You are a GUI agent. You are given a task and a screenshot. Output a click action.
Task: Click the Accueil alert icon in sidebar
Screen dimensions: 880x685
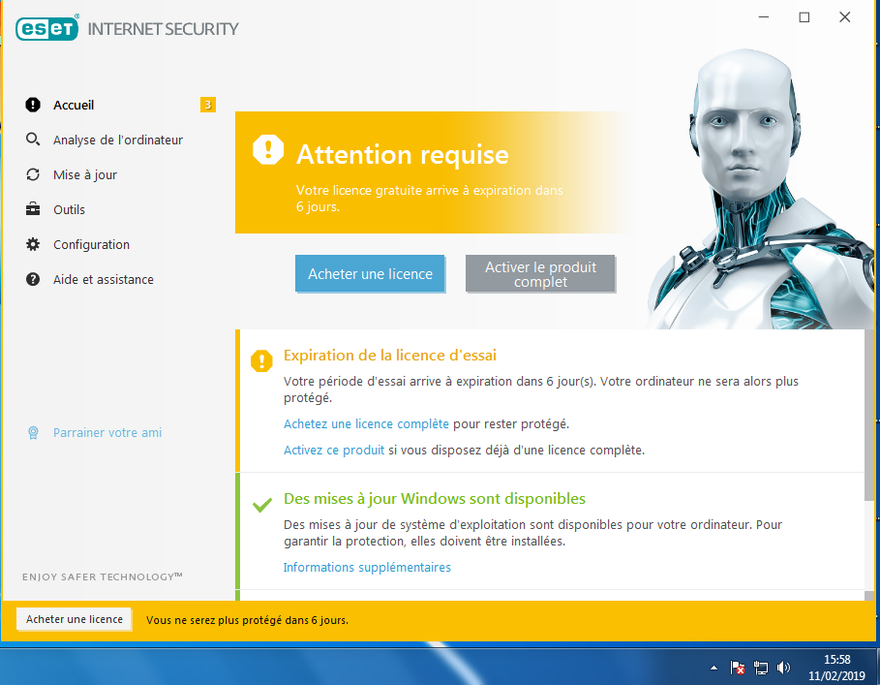click(x=33, y=105)
